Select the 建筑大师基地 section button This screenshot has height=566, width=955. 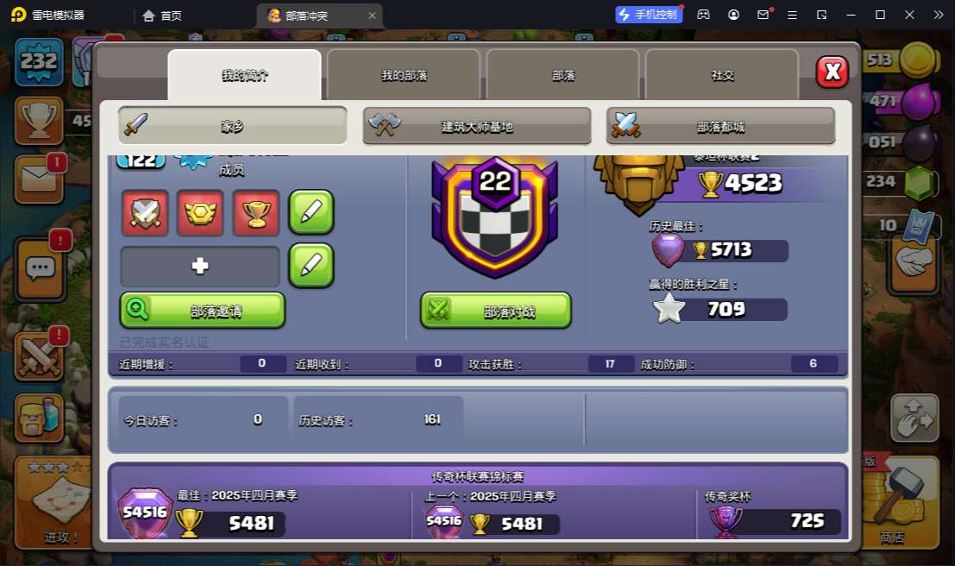coord(477,126)
